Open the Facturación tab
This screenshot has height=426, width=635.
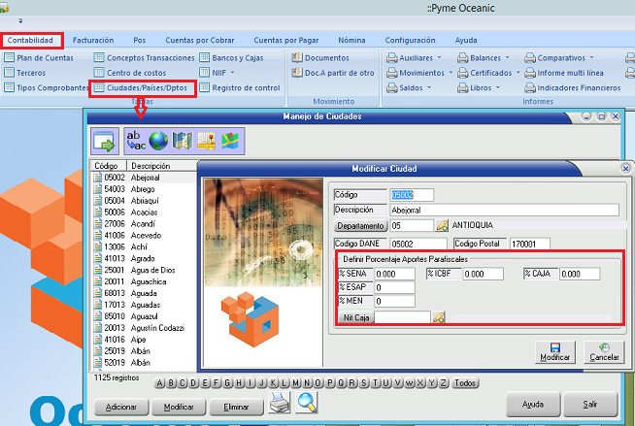click(93, 41)
